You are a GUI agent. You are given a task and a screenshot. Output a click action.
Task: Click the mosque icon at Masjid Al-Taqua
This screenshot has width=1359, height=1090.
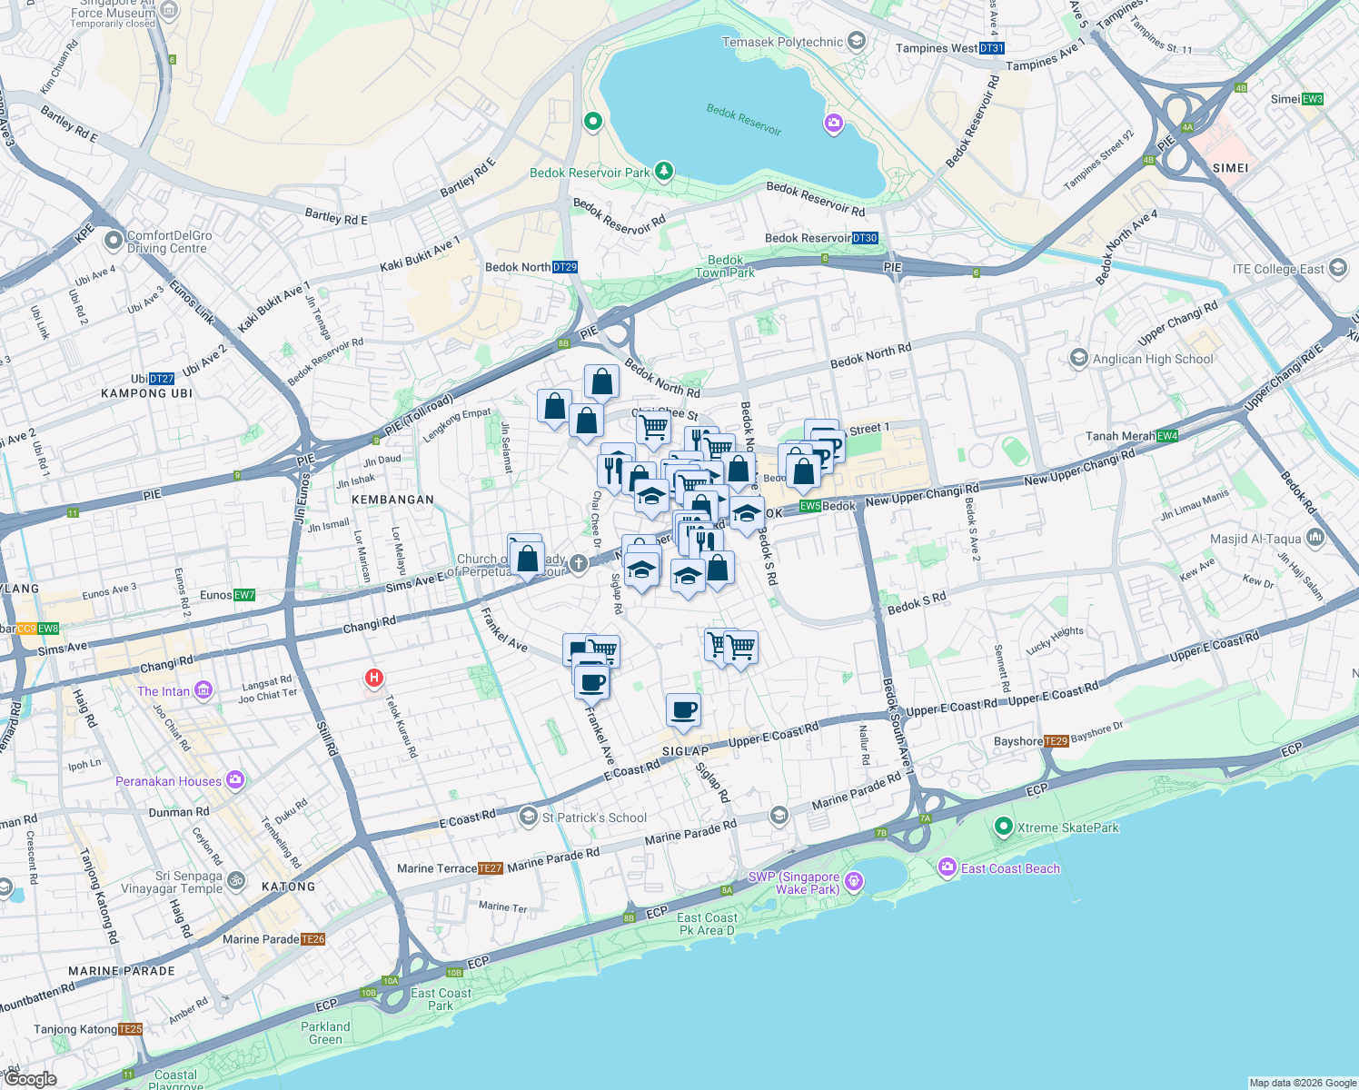coord(1315,536)
